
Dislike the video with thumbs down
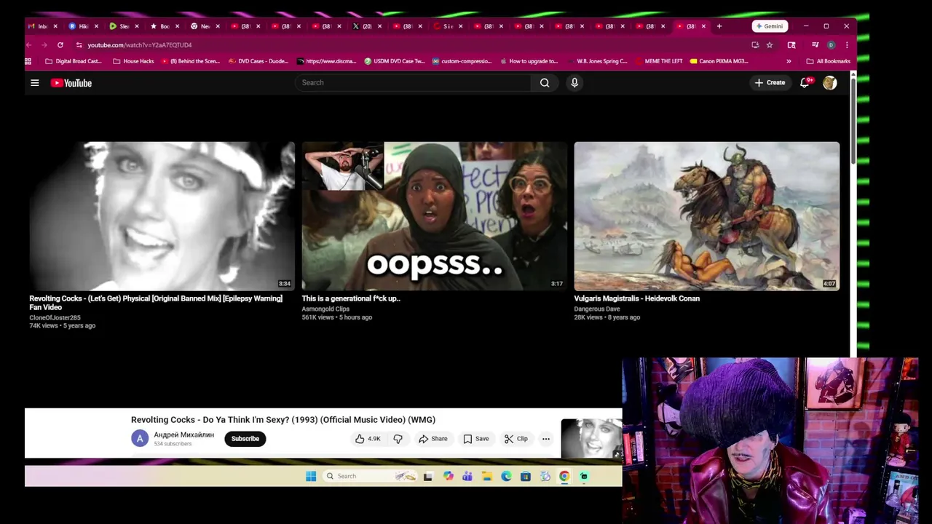click(x=398, y=439)
